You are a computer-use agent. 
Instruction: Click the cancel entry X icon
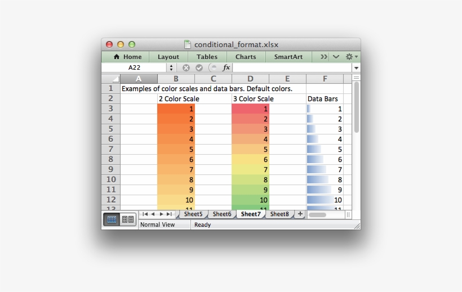pyautogui.click(x=186, y=68)
